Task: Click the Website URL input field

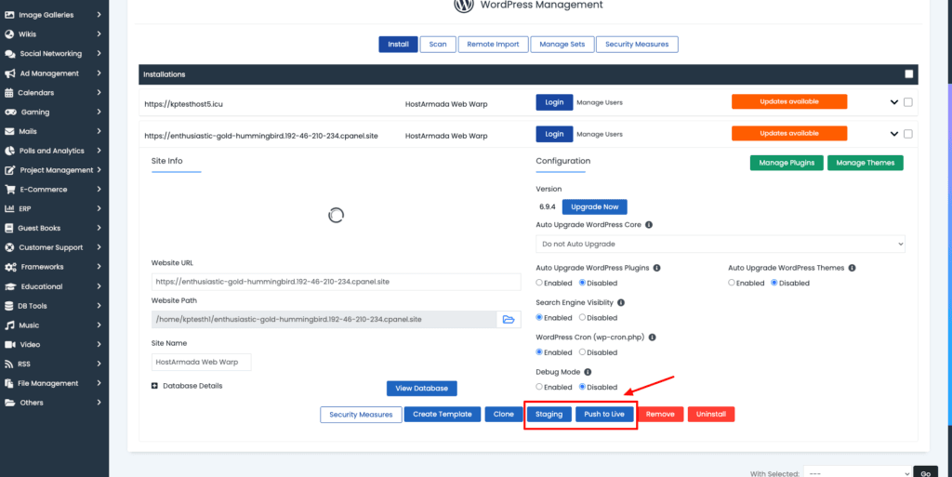Action: tap(336, 282)
